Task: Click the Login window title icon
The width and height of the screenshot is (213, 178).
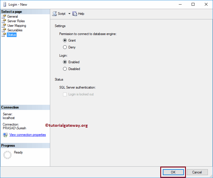Action: click(5, 4)
